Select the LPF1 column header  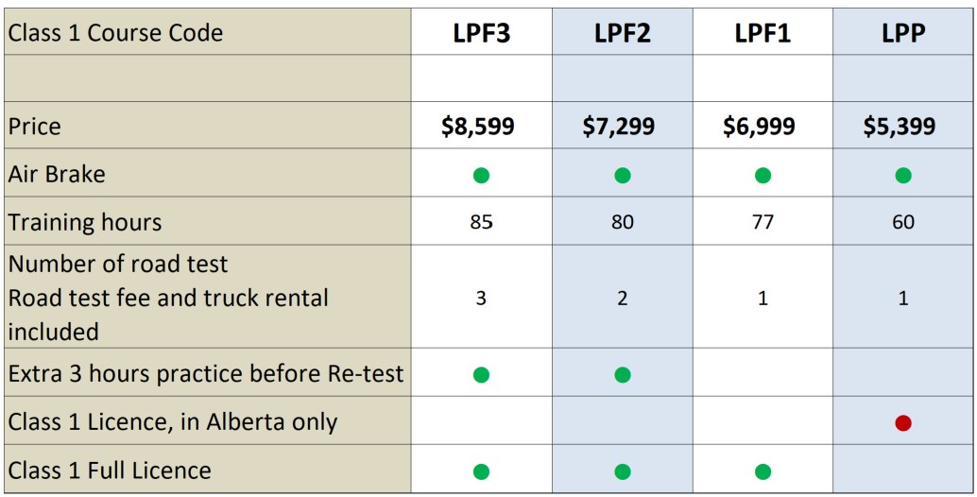pyautogui.click(x=763, y=33)
